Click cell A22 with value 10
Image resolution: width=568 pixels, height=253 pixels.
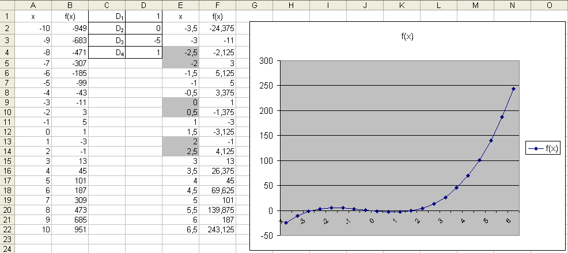click(33, 229)
